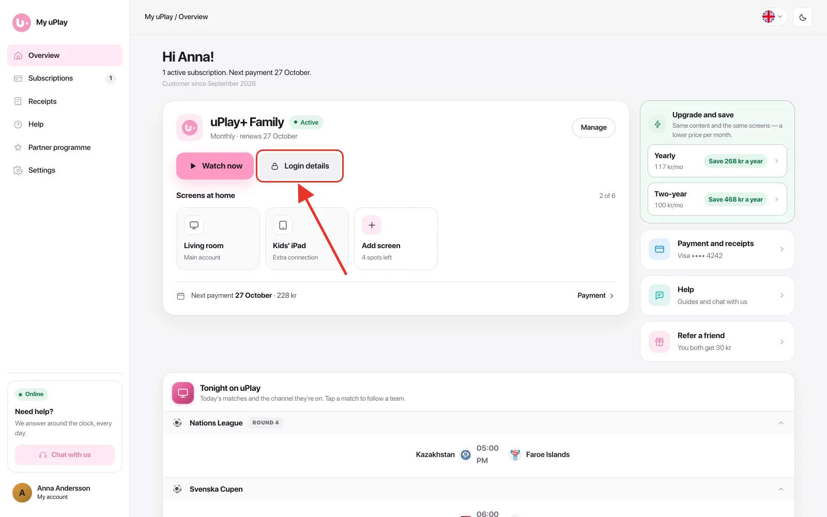Open the Refer a friend chevron

tap(782, 342)
